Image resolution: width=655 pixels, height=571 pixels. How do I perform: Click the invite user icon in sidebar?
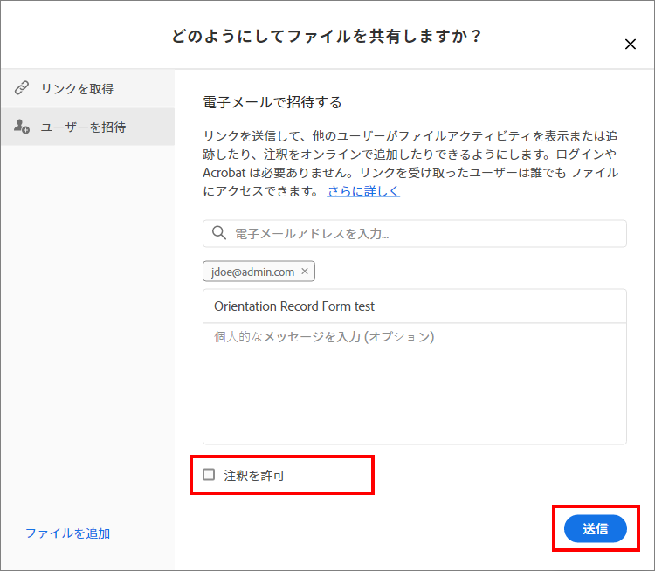[22, 127]
